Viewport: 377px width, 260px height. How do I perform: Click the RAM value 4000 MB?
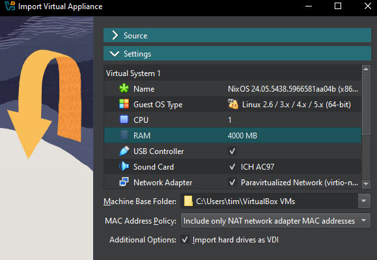[242, 136]
